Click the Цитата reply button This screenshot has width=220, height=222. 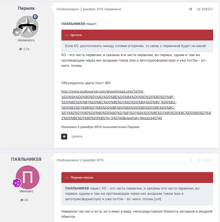click(x=77, y=136)
